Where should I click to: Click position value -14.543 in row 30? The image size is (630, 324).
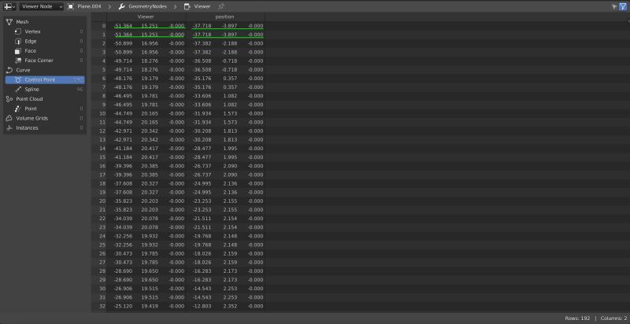[x=202, y=289]
